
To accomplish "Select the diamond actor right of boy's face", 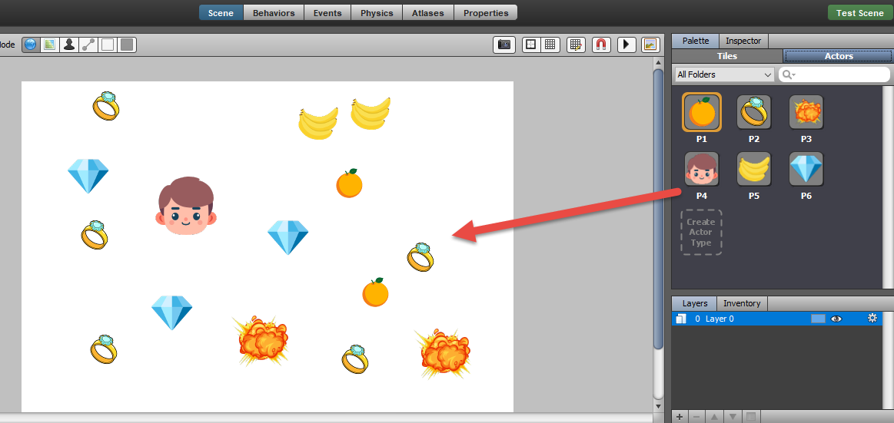I will tap(288, 237).
